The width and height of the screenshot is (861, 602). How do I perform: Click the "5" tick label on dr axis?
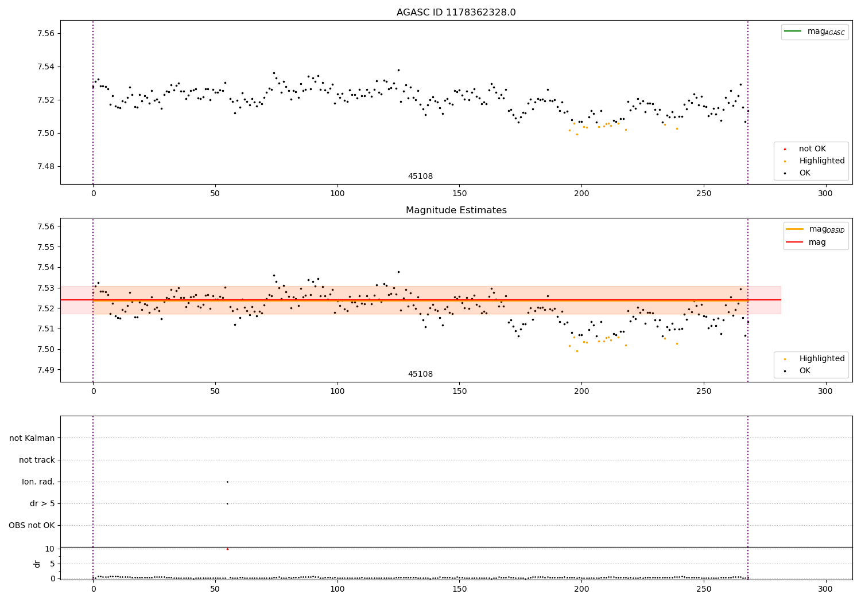tap(52, 564)
